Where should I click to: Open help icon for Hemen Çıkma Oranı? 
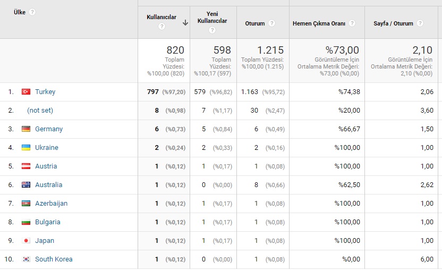tap(352, 23)
